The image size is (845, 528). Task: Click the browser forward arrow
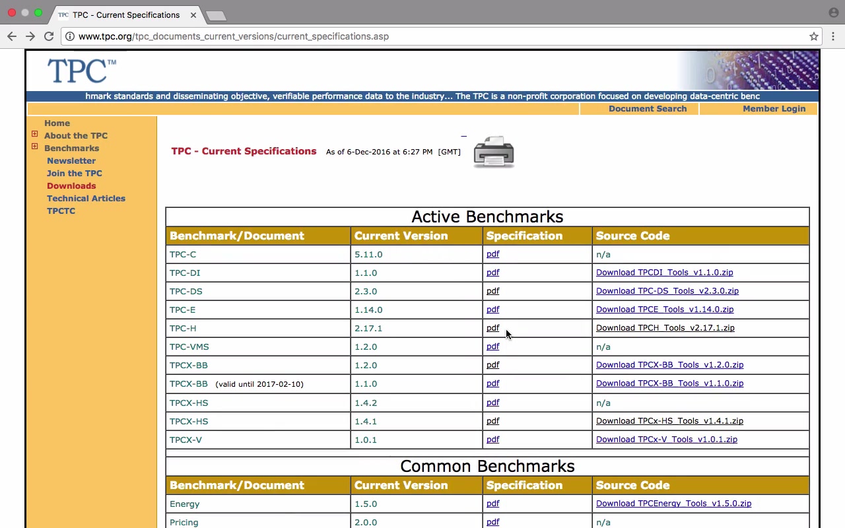coord(30,36)
